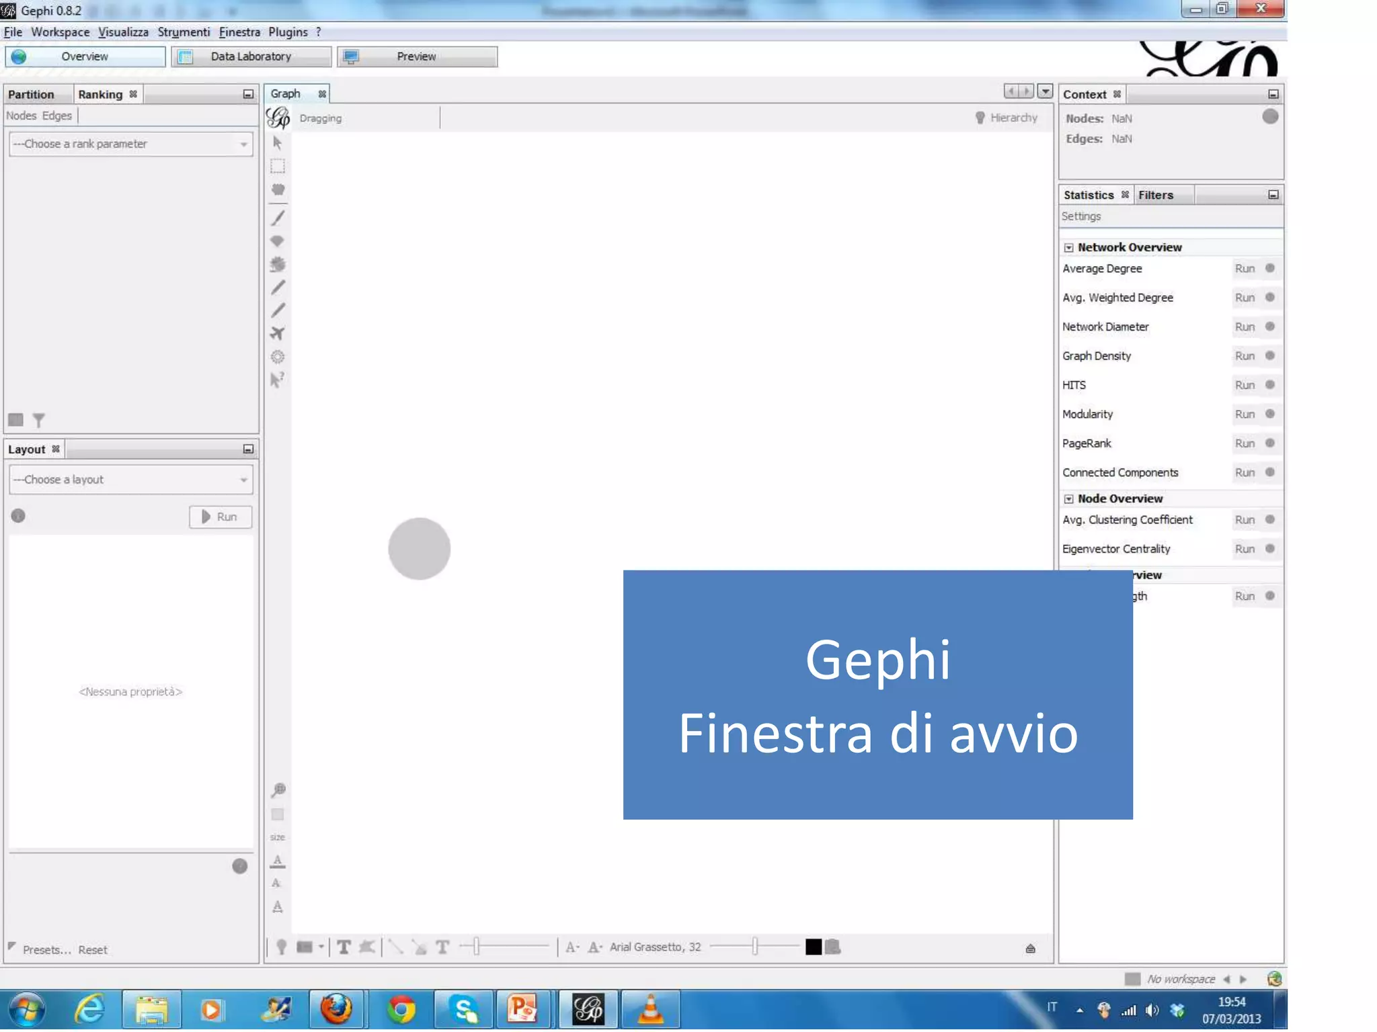Viewport: 1377px width, 1032px height.
Task: Open Skype from the taskbar
Action: click(464, 1009)
